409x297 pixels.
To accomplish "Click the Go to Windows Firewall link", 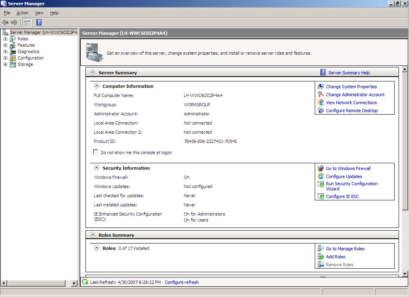I will [348, 168].
